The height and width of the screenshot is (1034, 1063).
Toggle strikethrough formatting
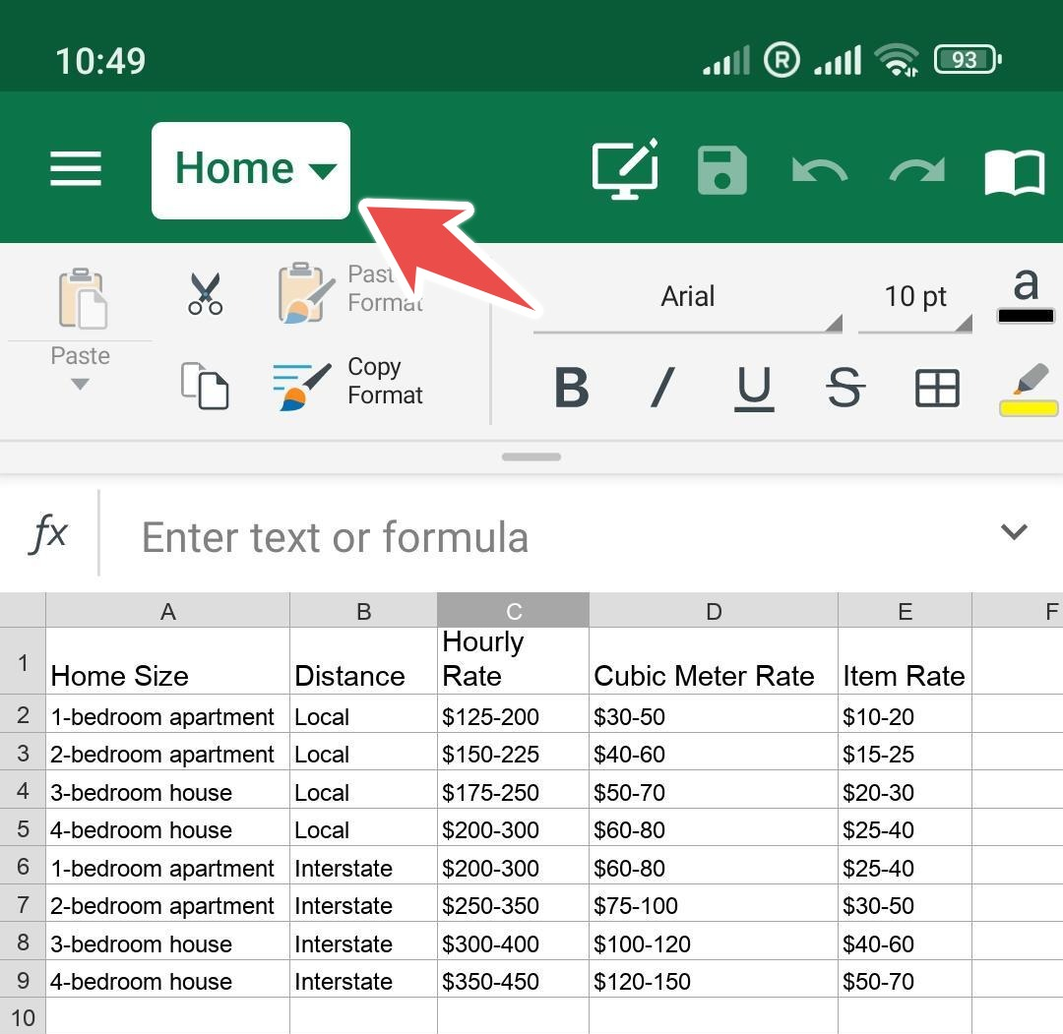coord(844,388)
